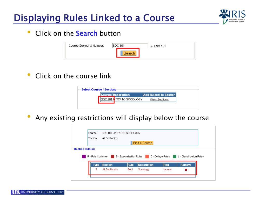This screenshot has height=199, width=266.
Task: Click the Remove column header
Action: coord(186,165)
